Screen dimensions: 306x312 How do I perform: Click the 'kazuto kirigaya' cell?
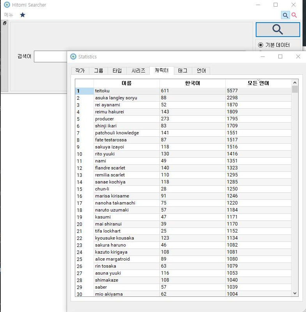[127, 252]
